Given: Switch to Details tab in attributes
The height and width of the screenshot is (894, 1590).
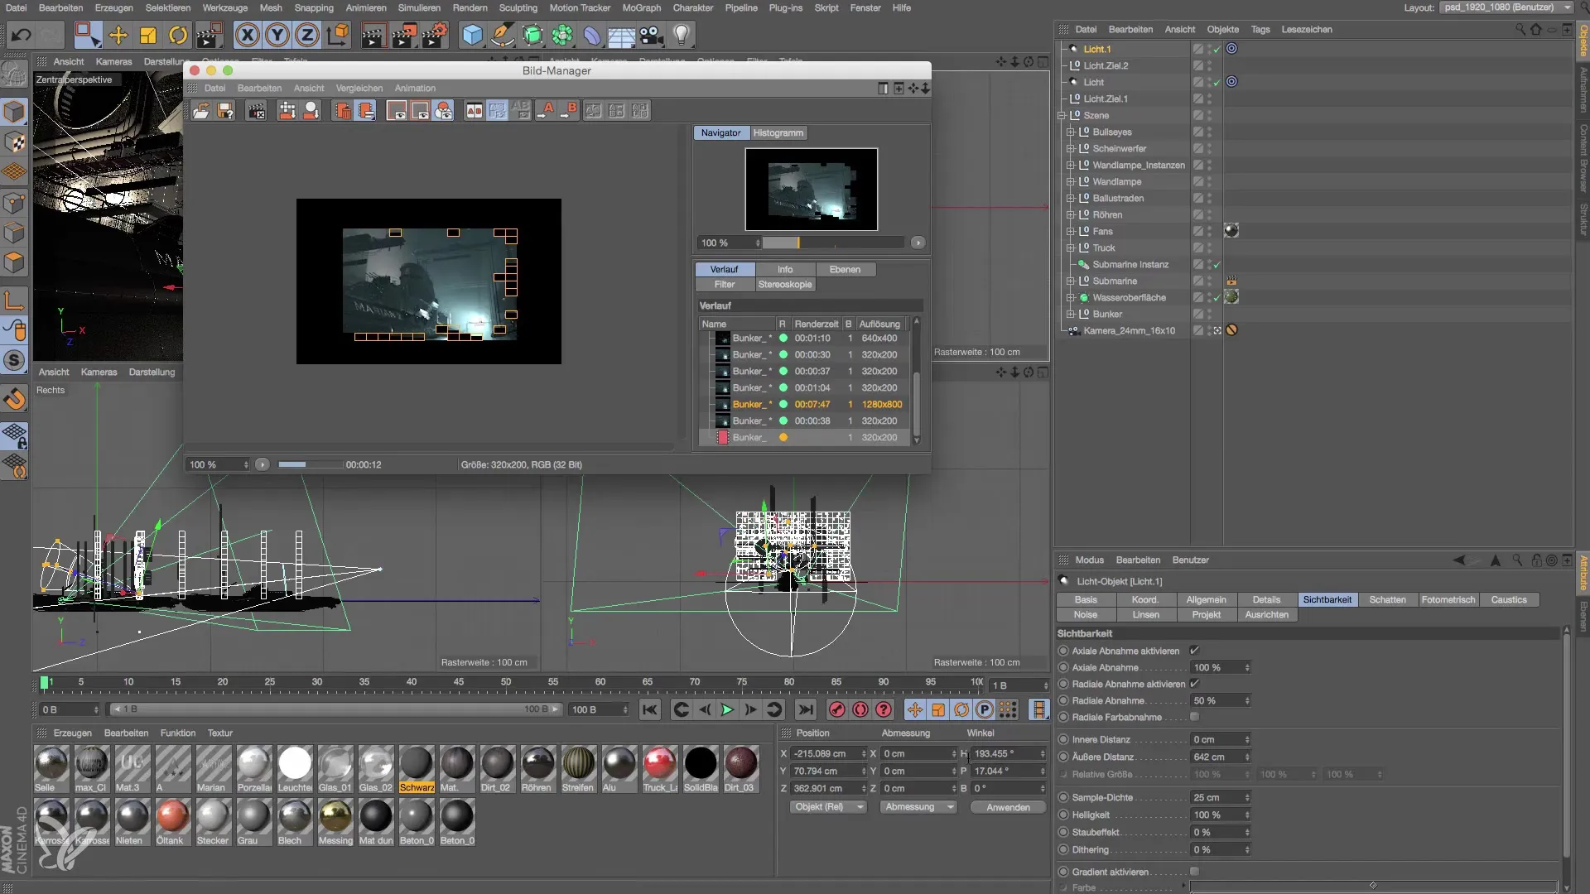Looking at the screenshot, I should [x=1266, y=599].
